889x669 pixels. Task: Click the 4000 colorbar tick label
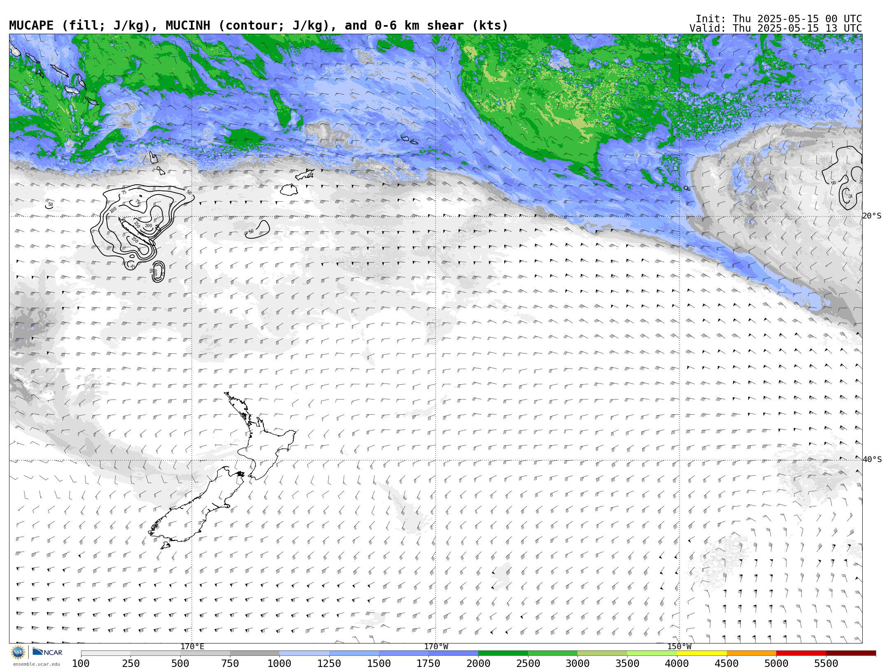pyautogui.click(x=677, y=663)
